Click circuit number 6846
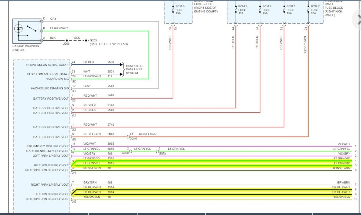The height and width of the screenshot is (215, 361). click(111, 149)
